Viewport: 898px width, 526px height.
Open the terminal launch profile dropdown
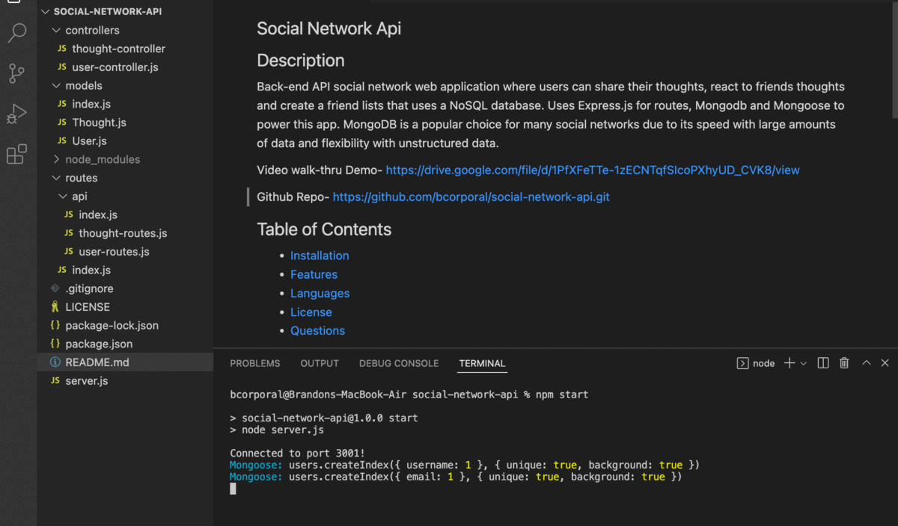click(804, 363)
